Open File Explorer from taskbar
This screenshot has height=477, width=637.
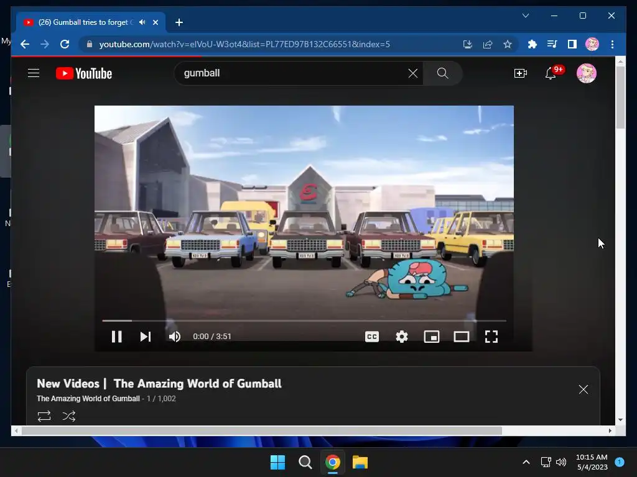click(x=360, y=462)
